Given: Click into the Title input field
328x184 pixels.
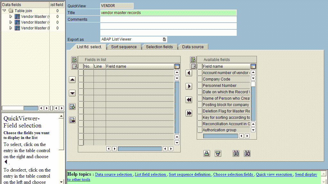Looking at the screenshot, I should tap(168, 13).
